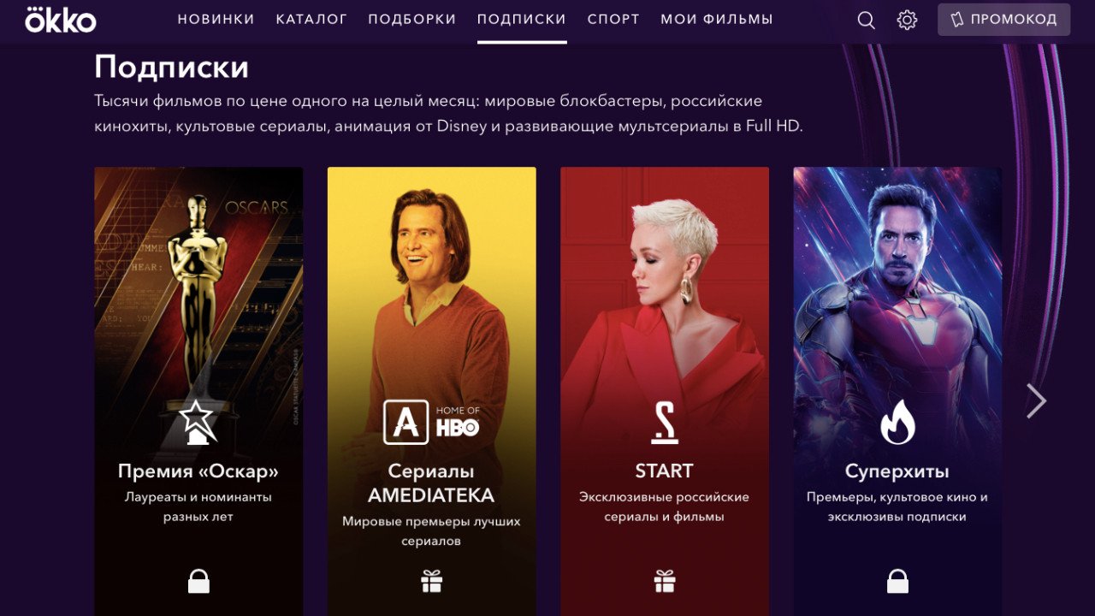Click the lock icon under Суперхиты

897,581
